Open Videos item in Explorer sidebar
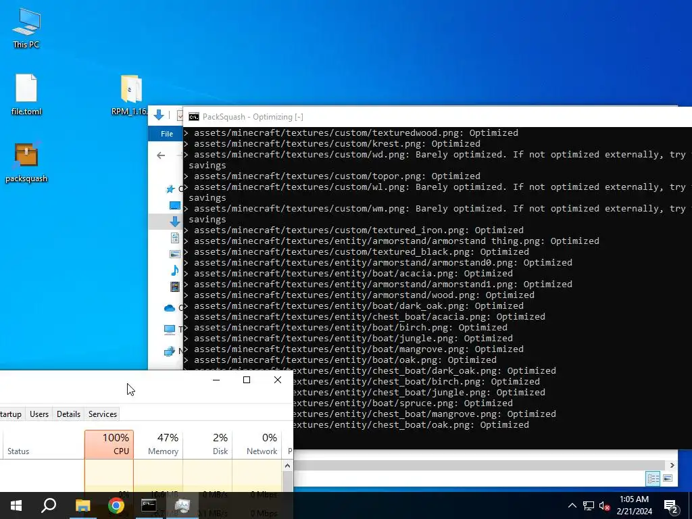692x519 pixels. tap(175, 287)
